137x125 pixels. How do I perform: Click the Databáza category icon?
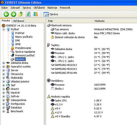click(8, 107)
